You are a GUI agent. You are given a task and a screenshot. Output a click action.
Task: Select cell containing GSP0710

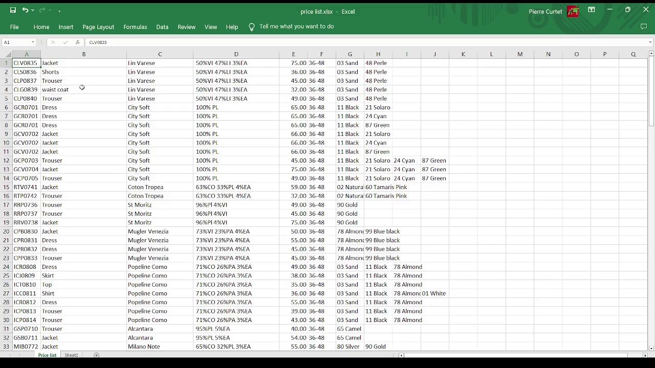[26, 329]
